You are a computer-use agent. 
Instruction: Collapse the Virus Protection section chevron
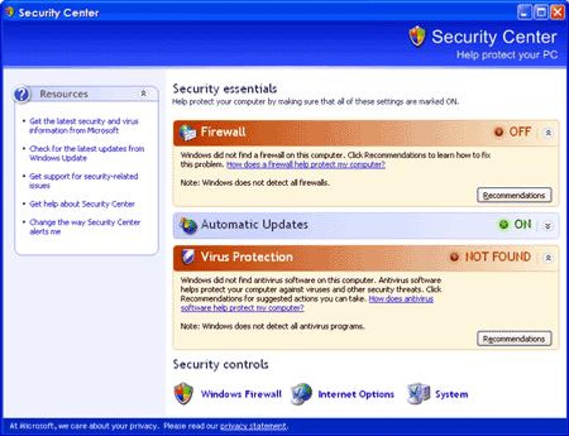[548, 258]
